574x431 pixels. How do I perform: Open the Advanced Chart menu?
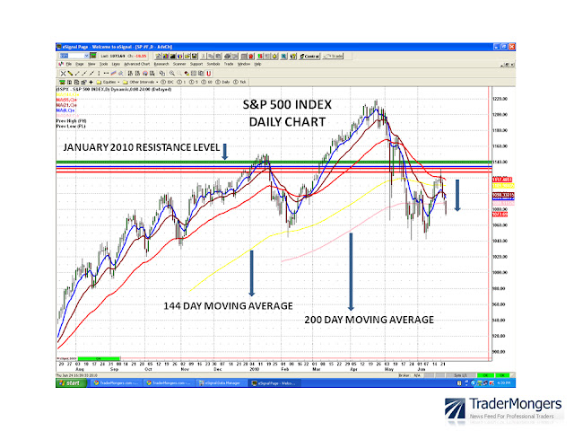coord(137,64)
